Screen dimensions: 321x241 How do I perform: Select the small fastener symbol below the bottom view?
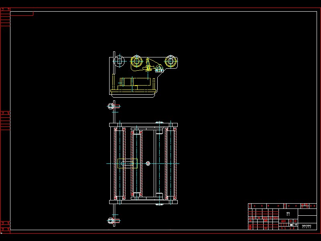(x=111, y=220)
